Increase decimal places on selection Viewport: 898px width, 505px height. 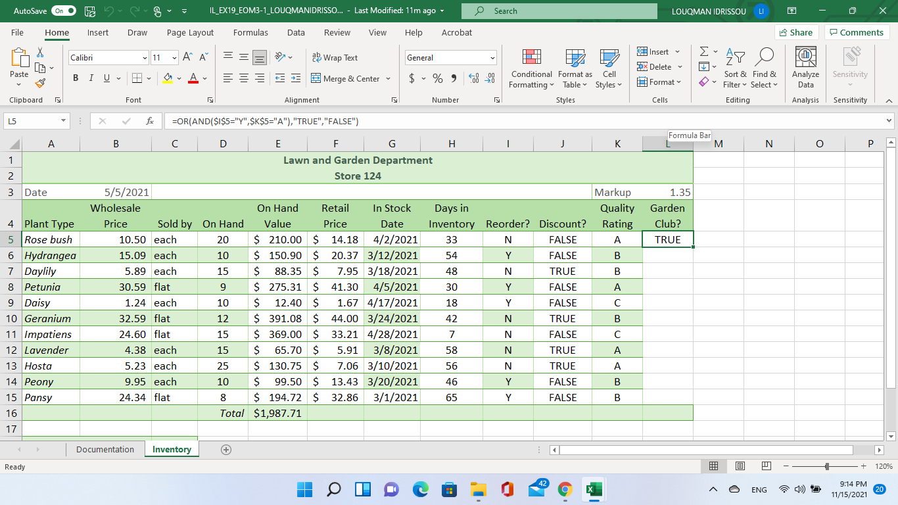pyautogui.click(x=473, y=79)
